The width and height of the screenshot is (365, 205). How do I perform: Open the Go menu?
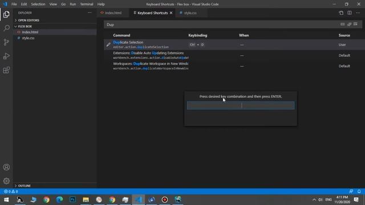point(63,4)
